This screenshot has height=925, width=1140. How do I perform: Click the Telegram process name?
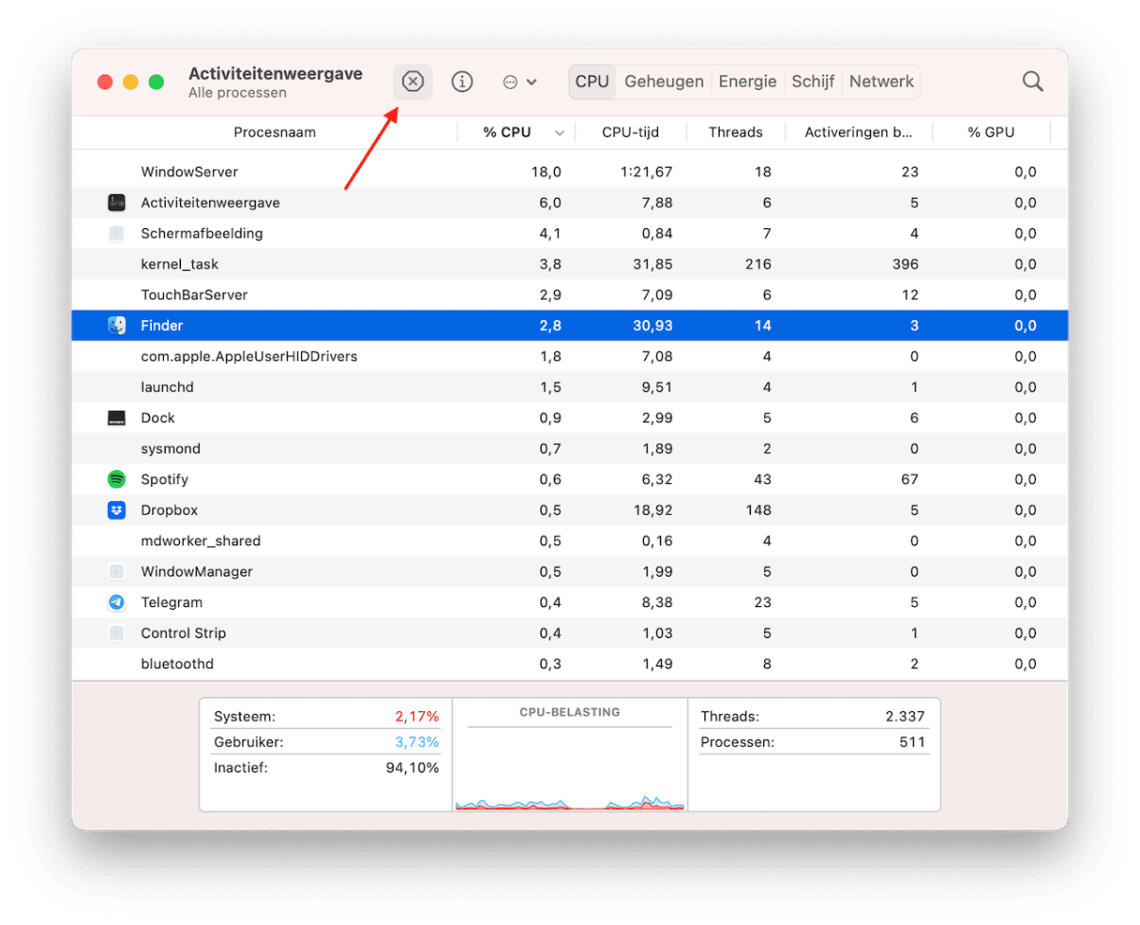(172, 602)
